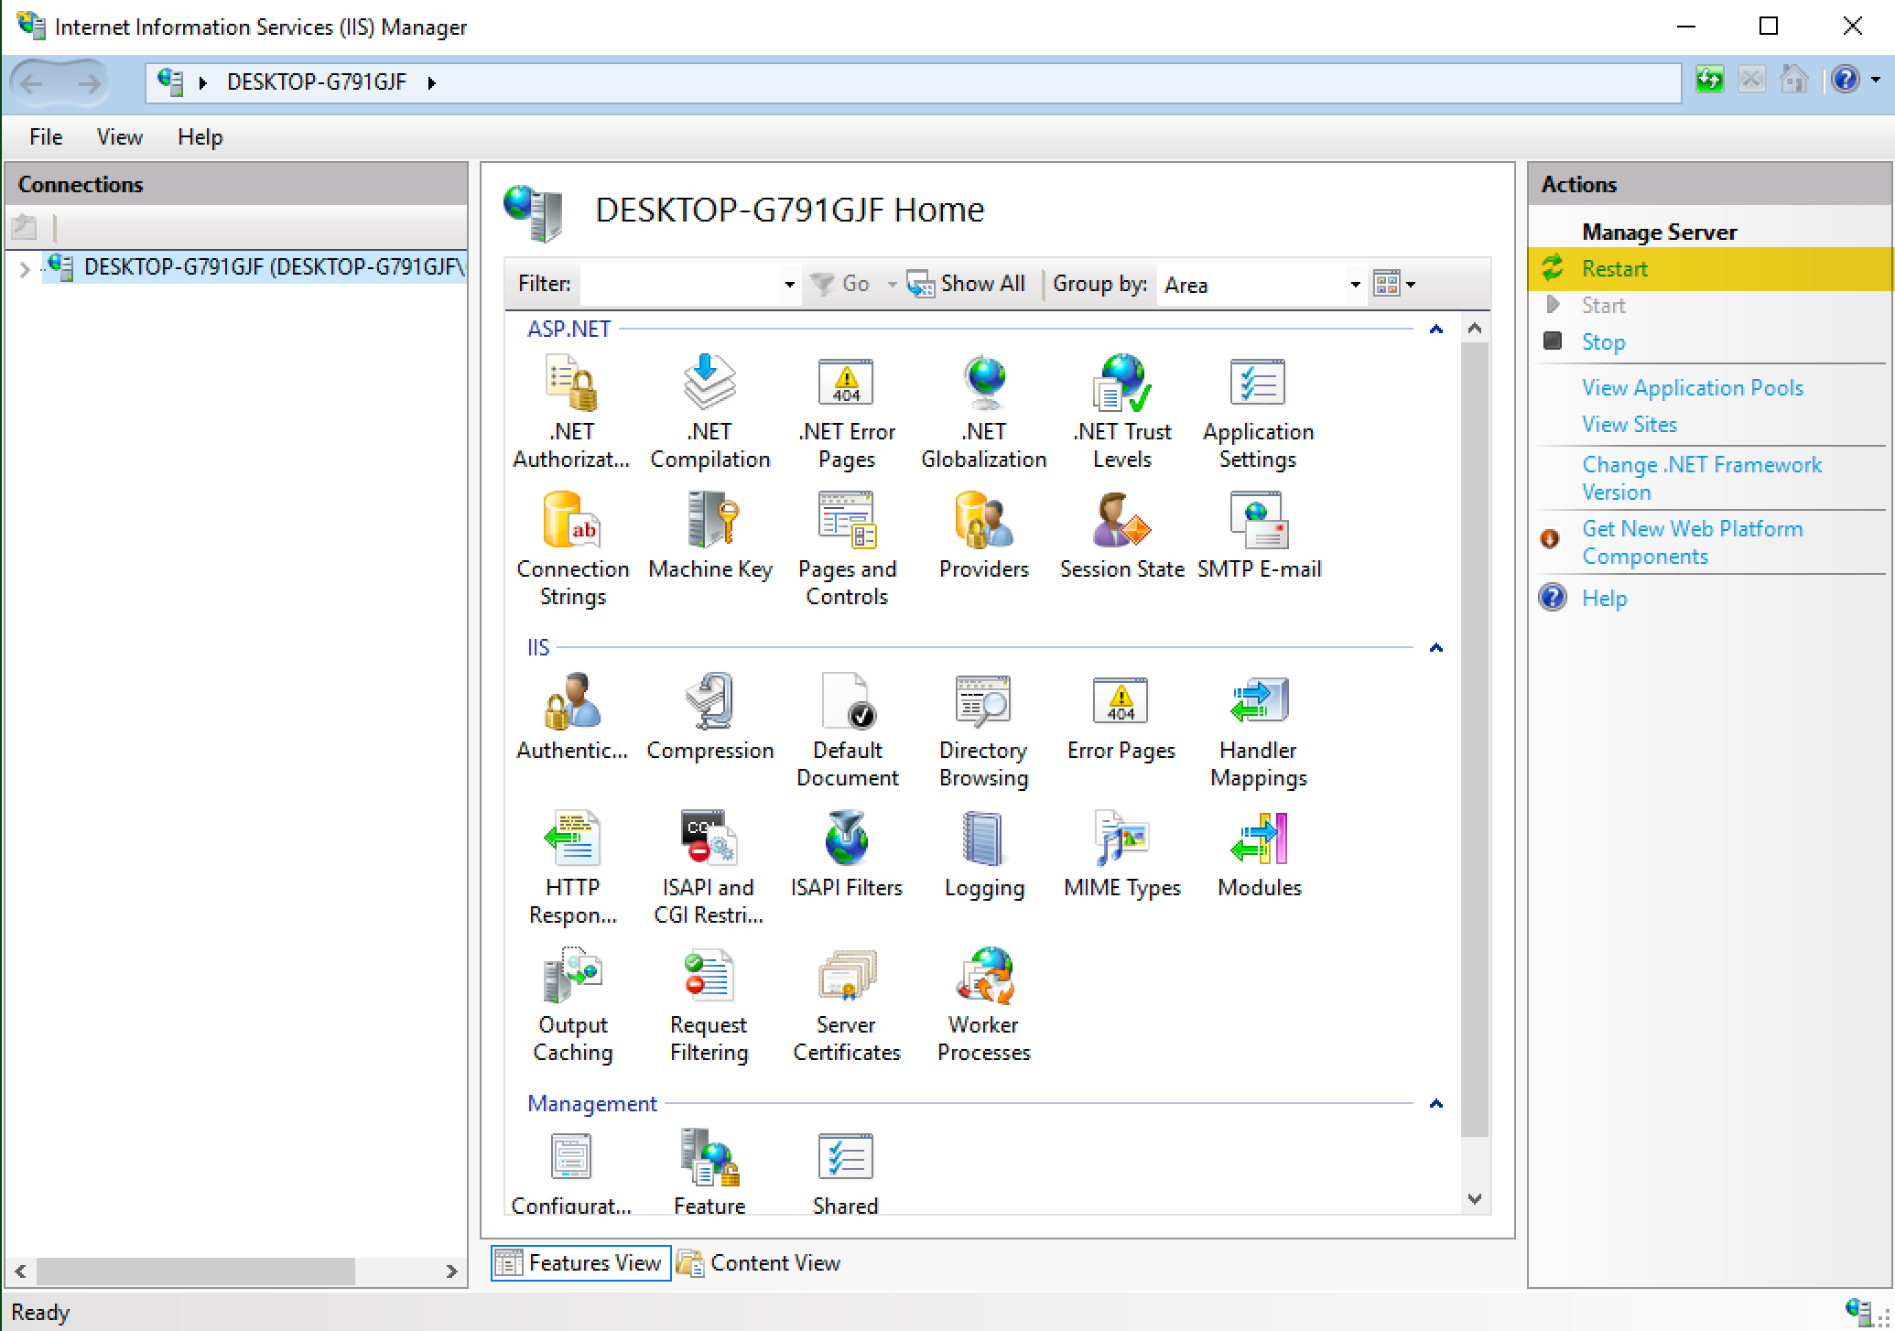The height and width of the screenshot is (1331, 1895).
Task: Click into the Filter text field
Action: 680,285
